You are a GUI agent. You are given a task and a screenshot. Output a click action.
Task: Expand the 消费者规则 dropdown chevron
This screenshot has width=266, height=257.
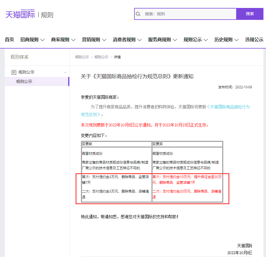click(140, 40)
